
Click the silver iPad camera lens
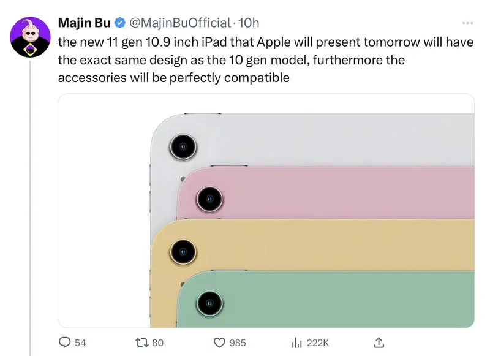183,146
